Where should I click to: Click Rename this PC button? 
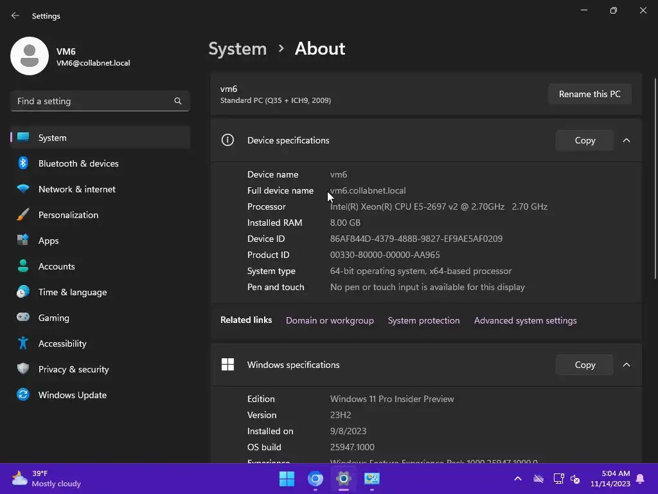click(x=590, y=94)
